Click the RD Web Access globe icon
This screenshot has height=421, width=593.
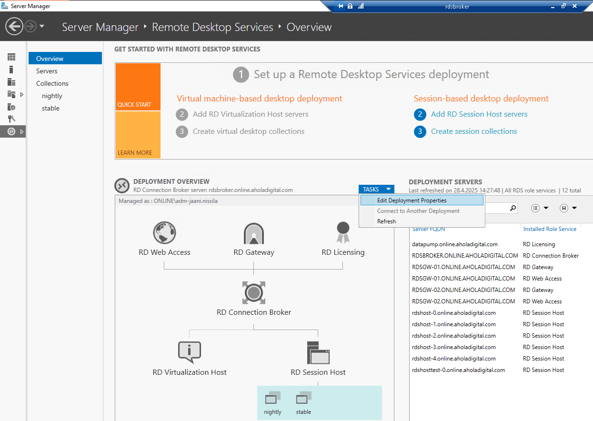[164, 233]
